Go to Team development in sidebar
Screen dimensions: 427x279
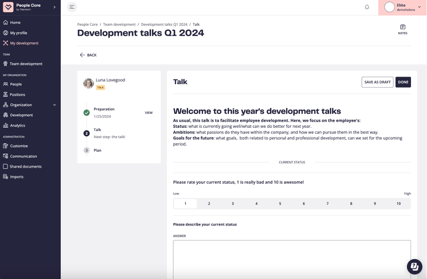pyautogui.click(x=26, y=64)
